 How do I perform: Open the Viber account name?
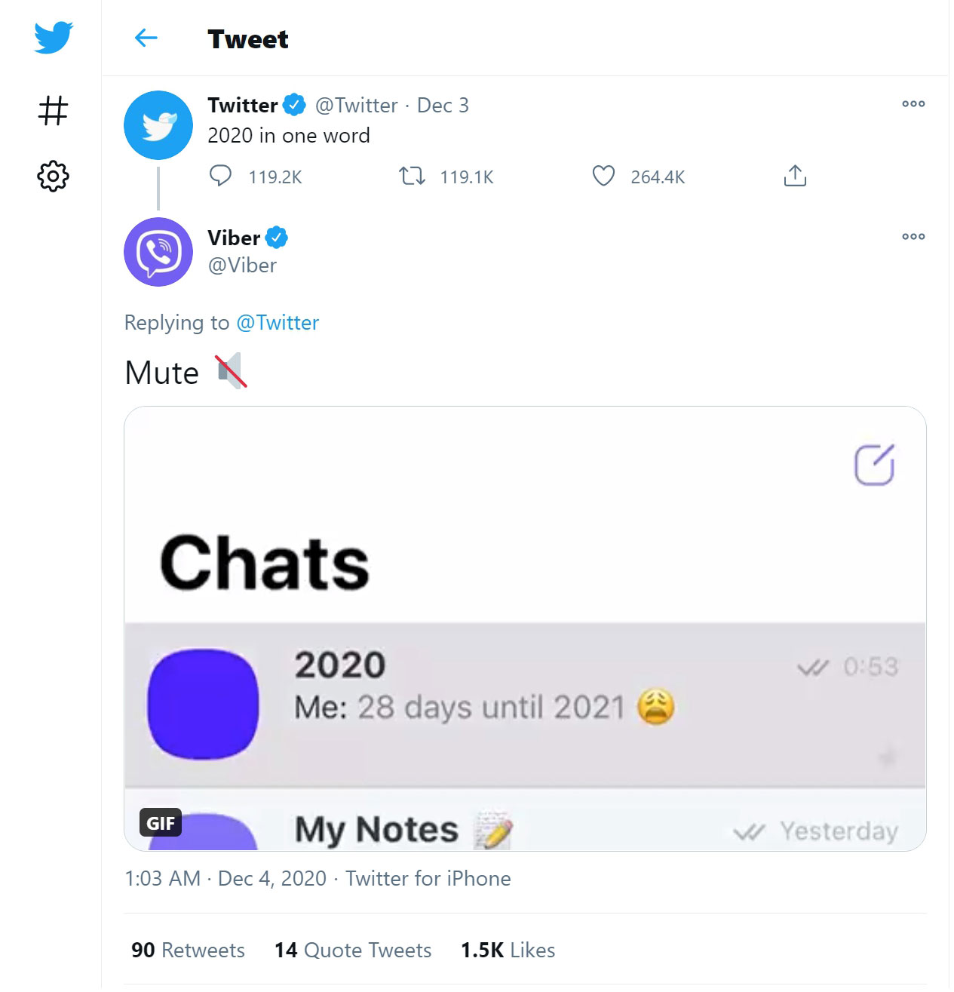pyautogui.click(x=234, y=238)
